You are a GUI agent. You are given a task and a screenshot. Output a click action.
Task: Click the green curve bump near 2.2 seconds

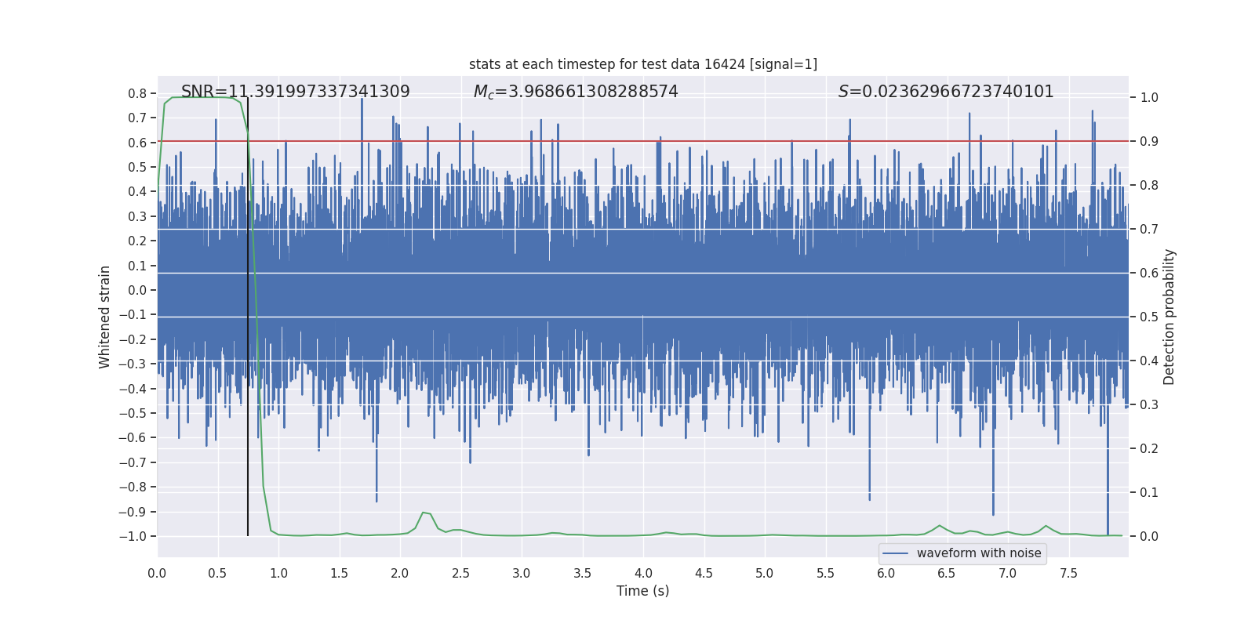(x=426, y=513)
